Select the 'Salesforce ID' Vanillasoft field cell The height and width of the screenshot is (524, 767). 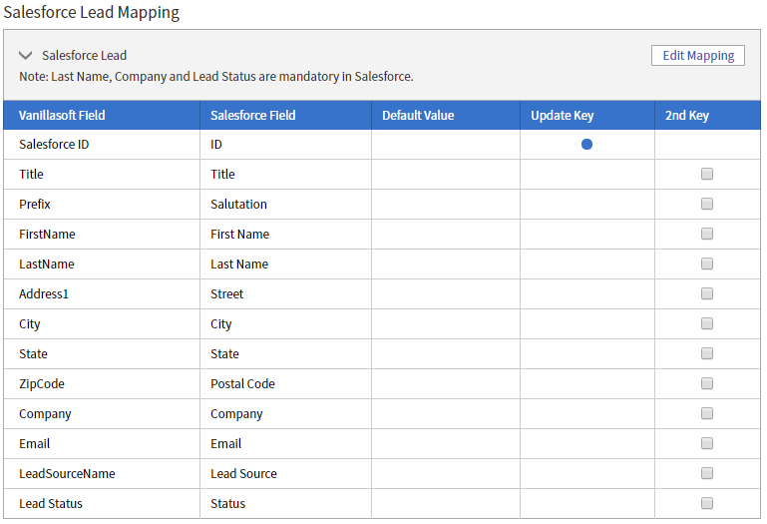coord(102,145)
